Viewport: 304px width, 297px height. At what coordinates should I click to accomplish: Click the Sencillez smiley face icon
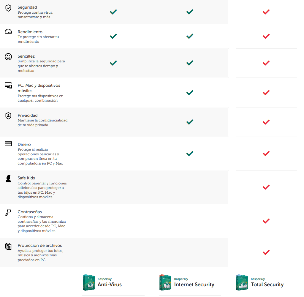[x=8, y=57]
